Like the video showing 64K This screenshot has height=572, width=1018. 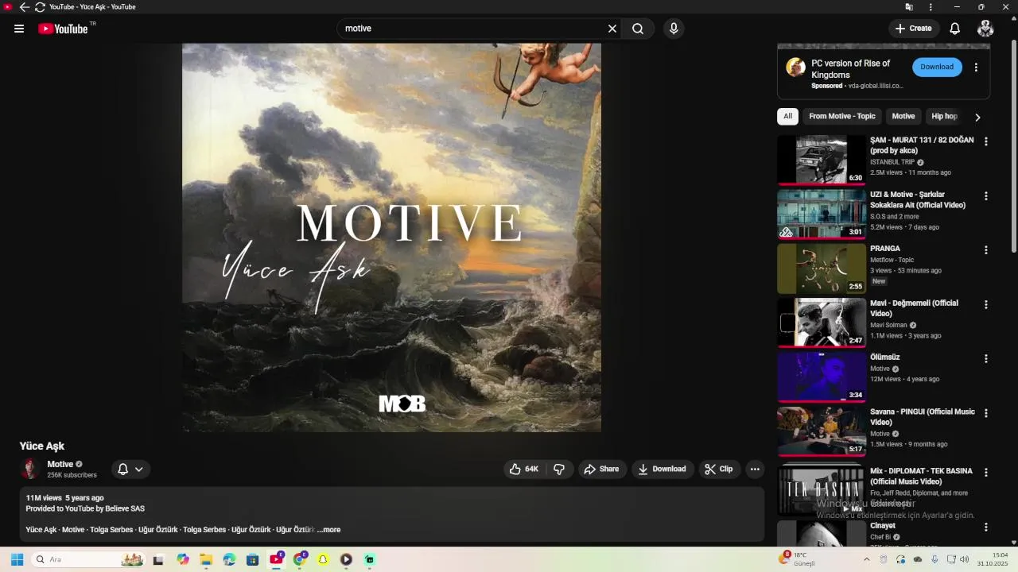524,470
